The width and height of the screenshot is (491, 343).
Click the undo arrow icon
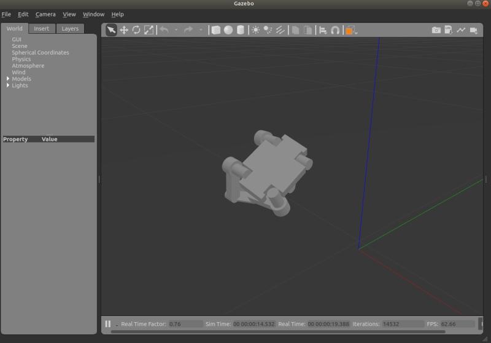[x=164, y=30]
